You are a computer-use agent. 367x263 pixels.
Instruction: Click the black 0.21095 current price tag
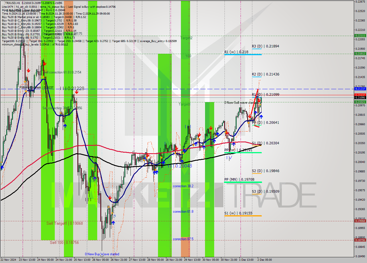point(360,98)
